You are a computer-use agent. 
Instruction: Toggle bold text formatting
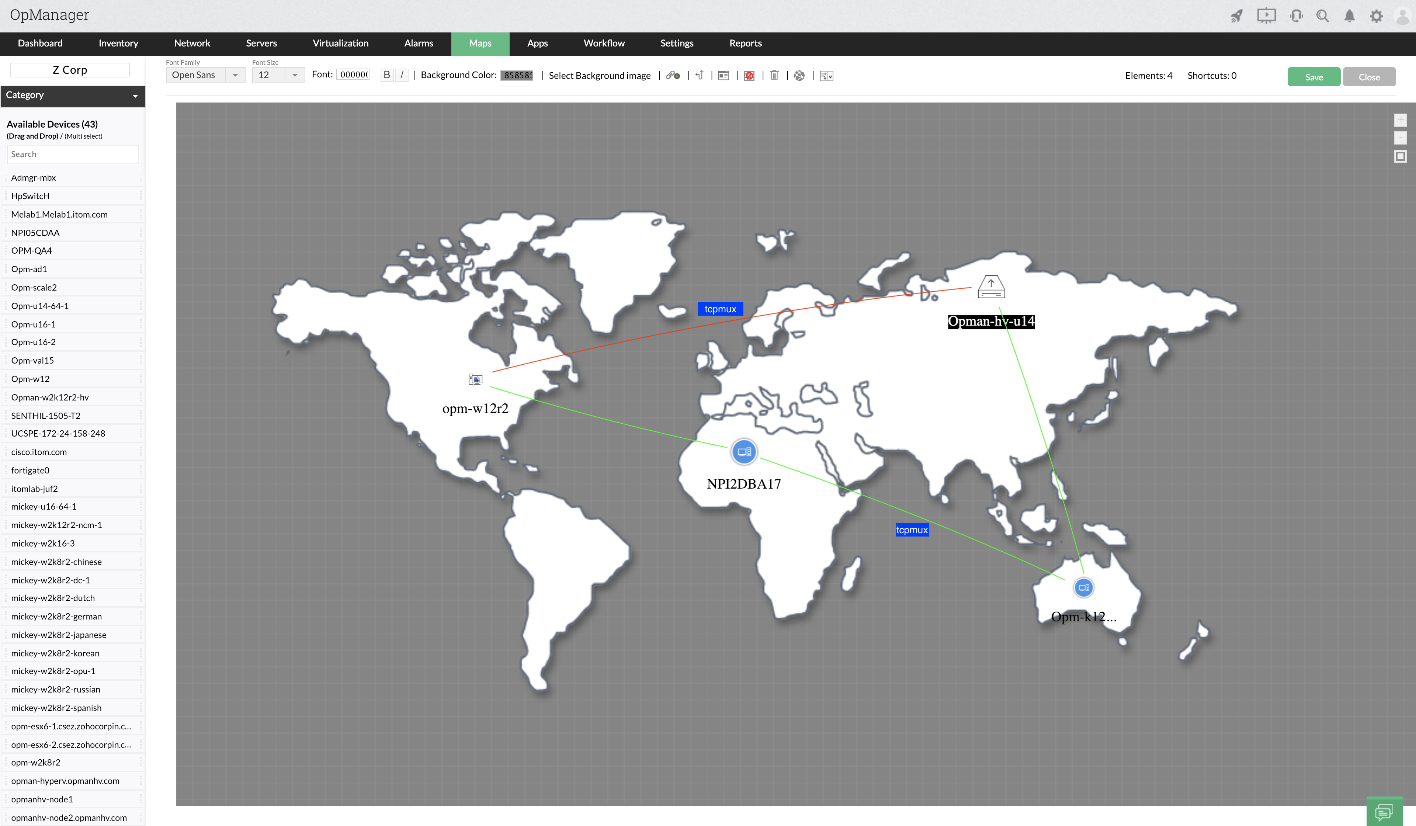(386, 75)
